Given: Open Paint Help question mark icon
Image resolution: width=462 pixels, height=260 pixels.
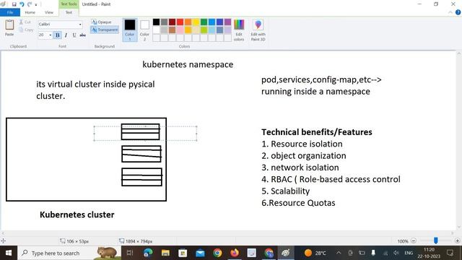Looking at the screenshot, I should pyautogui.click(x=458, y=12).
